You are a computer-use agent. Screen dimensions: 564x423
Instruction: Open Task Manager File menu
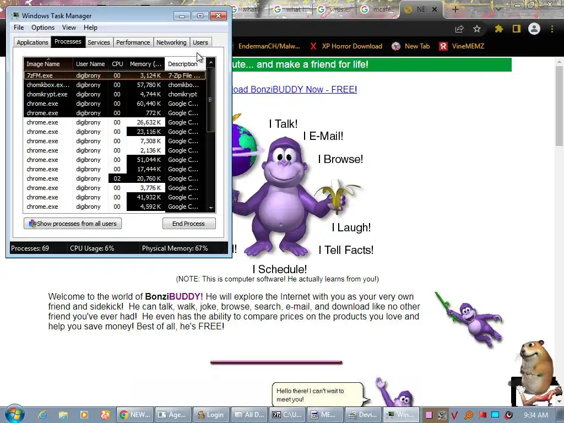[x=19, y=28]
